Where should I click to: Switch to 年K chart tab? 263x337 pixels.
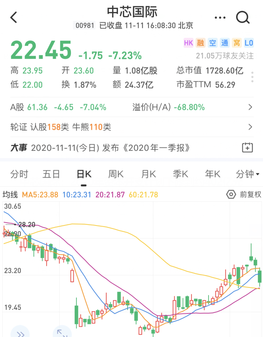pos(213,174)
